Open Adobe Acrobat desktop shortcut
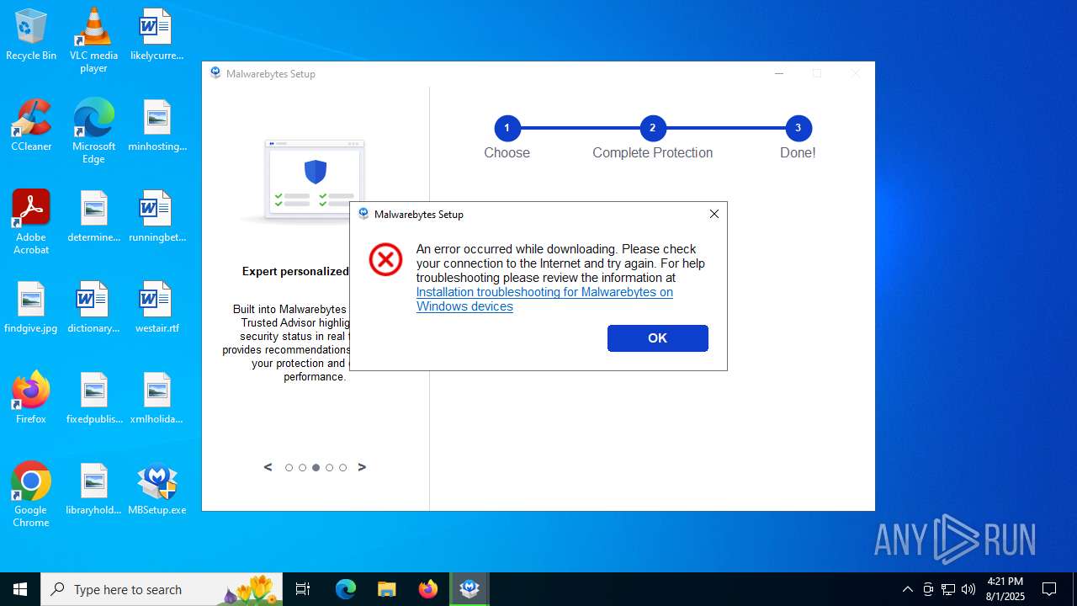The height and width of the screenshot is (606, 1077). 31,222
